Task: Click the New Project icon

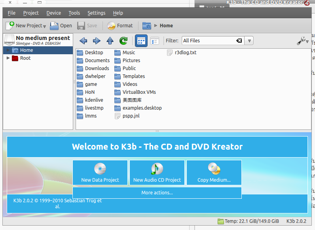Action: point(10,25)
